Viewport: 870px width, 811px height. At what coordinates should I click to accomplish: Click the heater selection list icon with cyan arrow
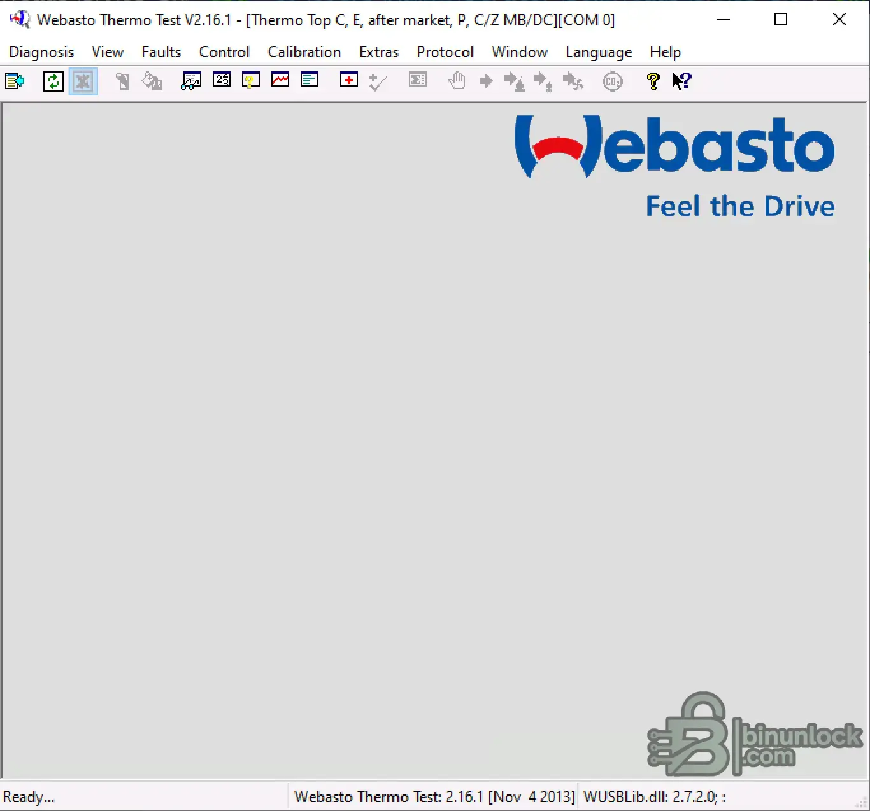(x=15, y=81)
